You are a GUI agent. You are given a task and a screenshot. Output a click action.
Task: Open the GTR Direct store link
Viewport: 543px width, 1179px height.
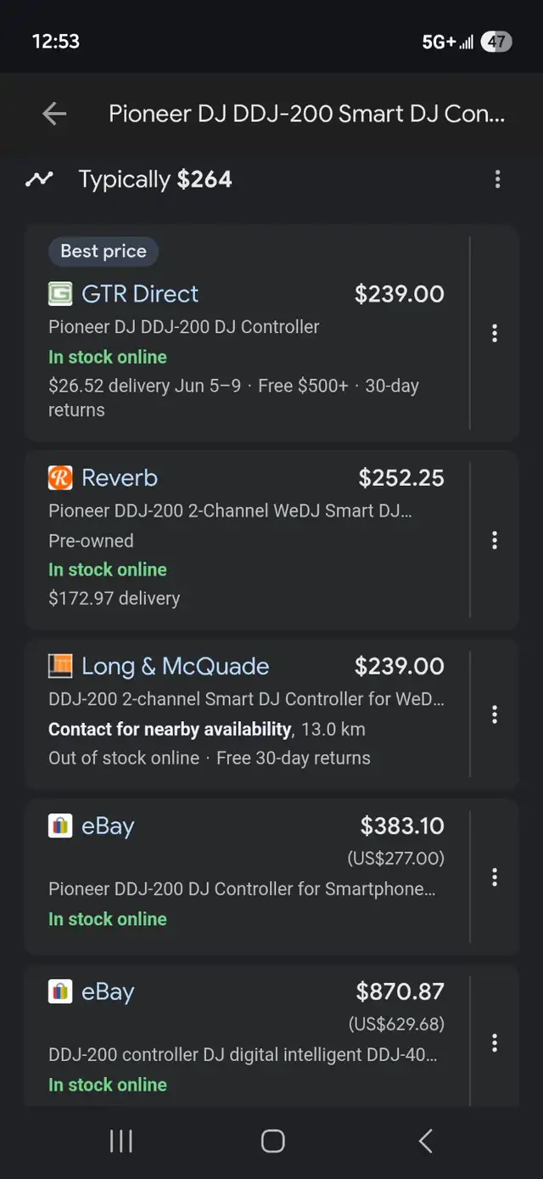point(140,294)
